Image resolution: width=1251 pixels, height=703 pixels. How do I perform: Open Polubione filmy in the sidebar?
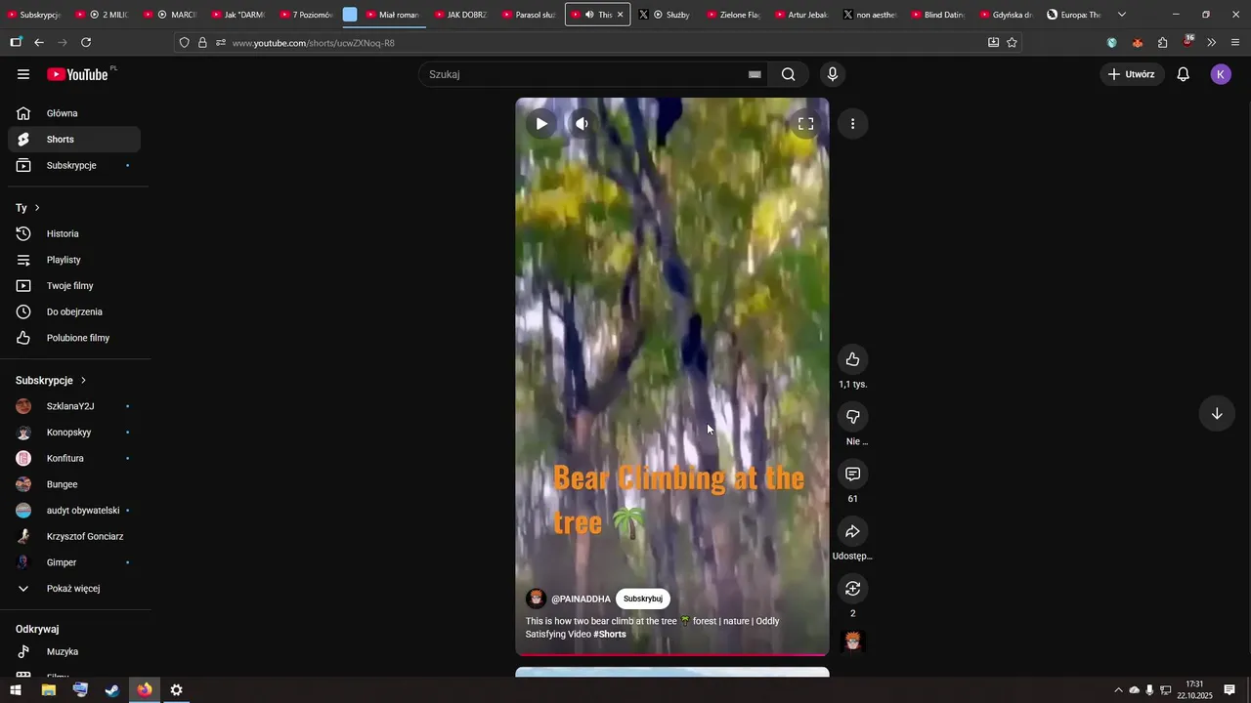pos(74,338)
